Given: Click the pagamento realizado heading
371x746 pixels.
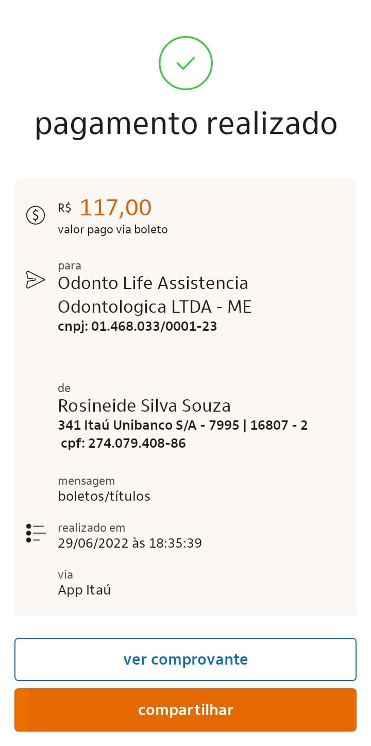Looking at the screenshot, I should coord(185,124).
